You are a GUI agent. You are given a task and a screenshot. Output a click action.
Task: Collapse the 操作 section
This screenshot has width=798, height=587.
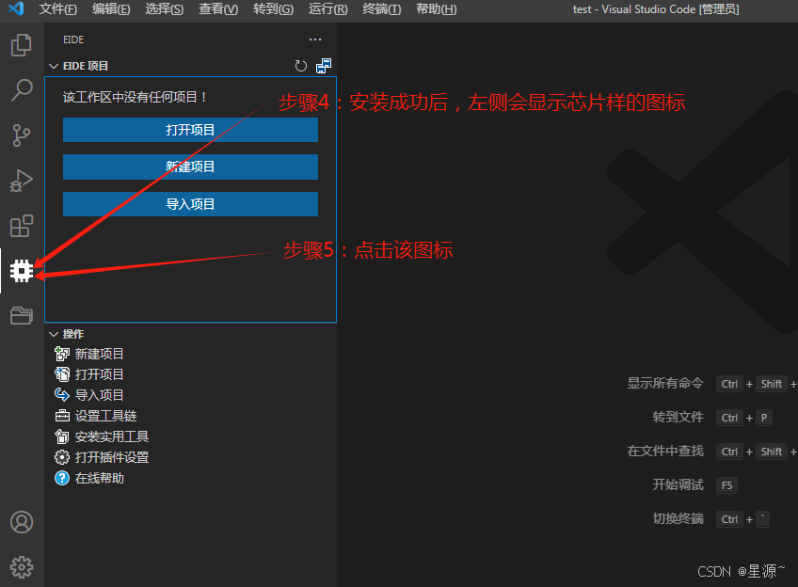click(x=54, y=334)
